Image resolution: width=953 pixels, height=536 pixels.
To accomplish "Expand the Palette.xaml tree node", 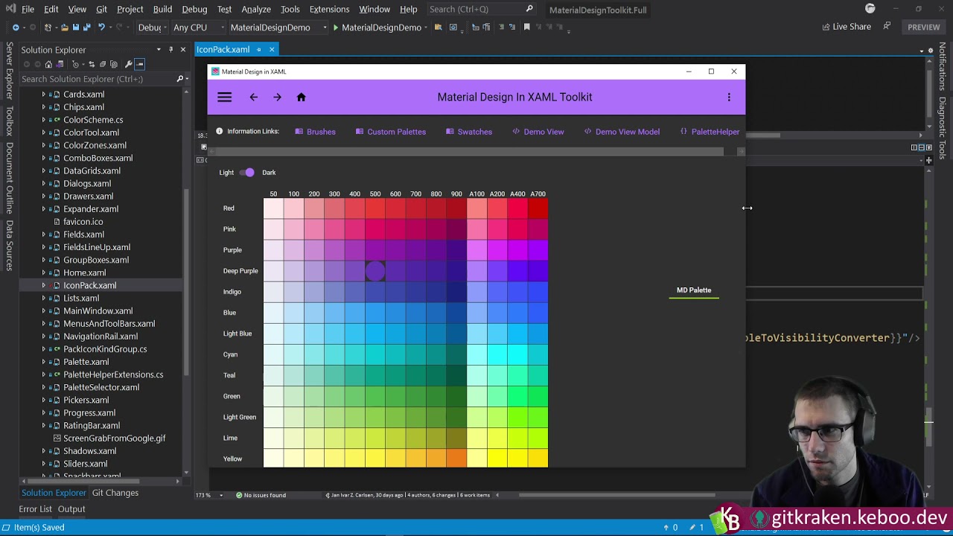I will point(44,362).
